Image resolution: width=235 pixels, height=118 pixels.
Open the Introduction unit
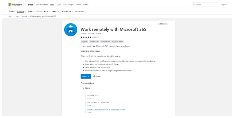[93, 95]
